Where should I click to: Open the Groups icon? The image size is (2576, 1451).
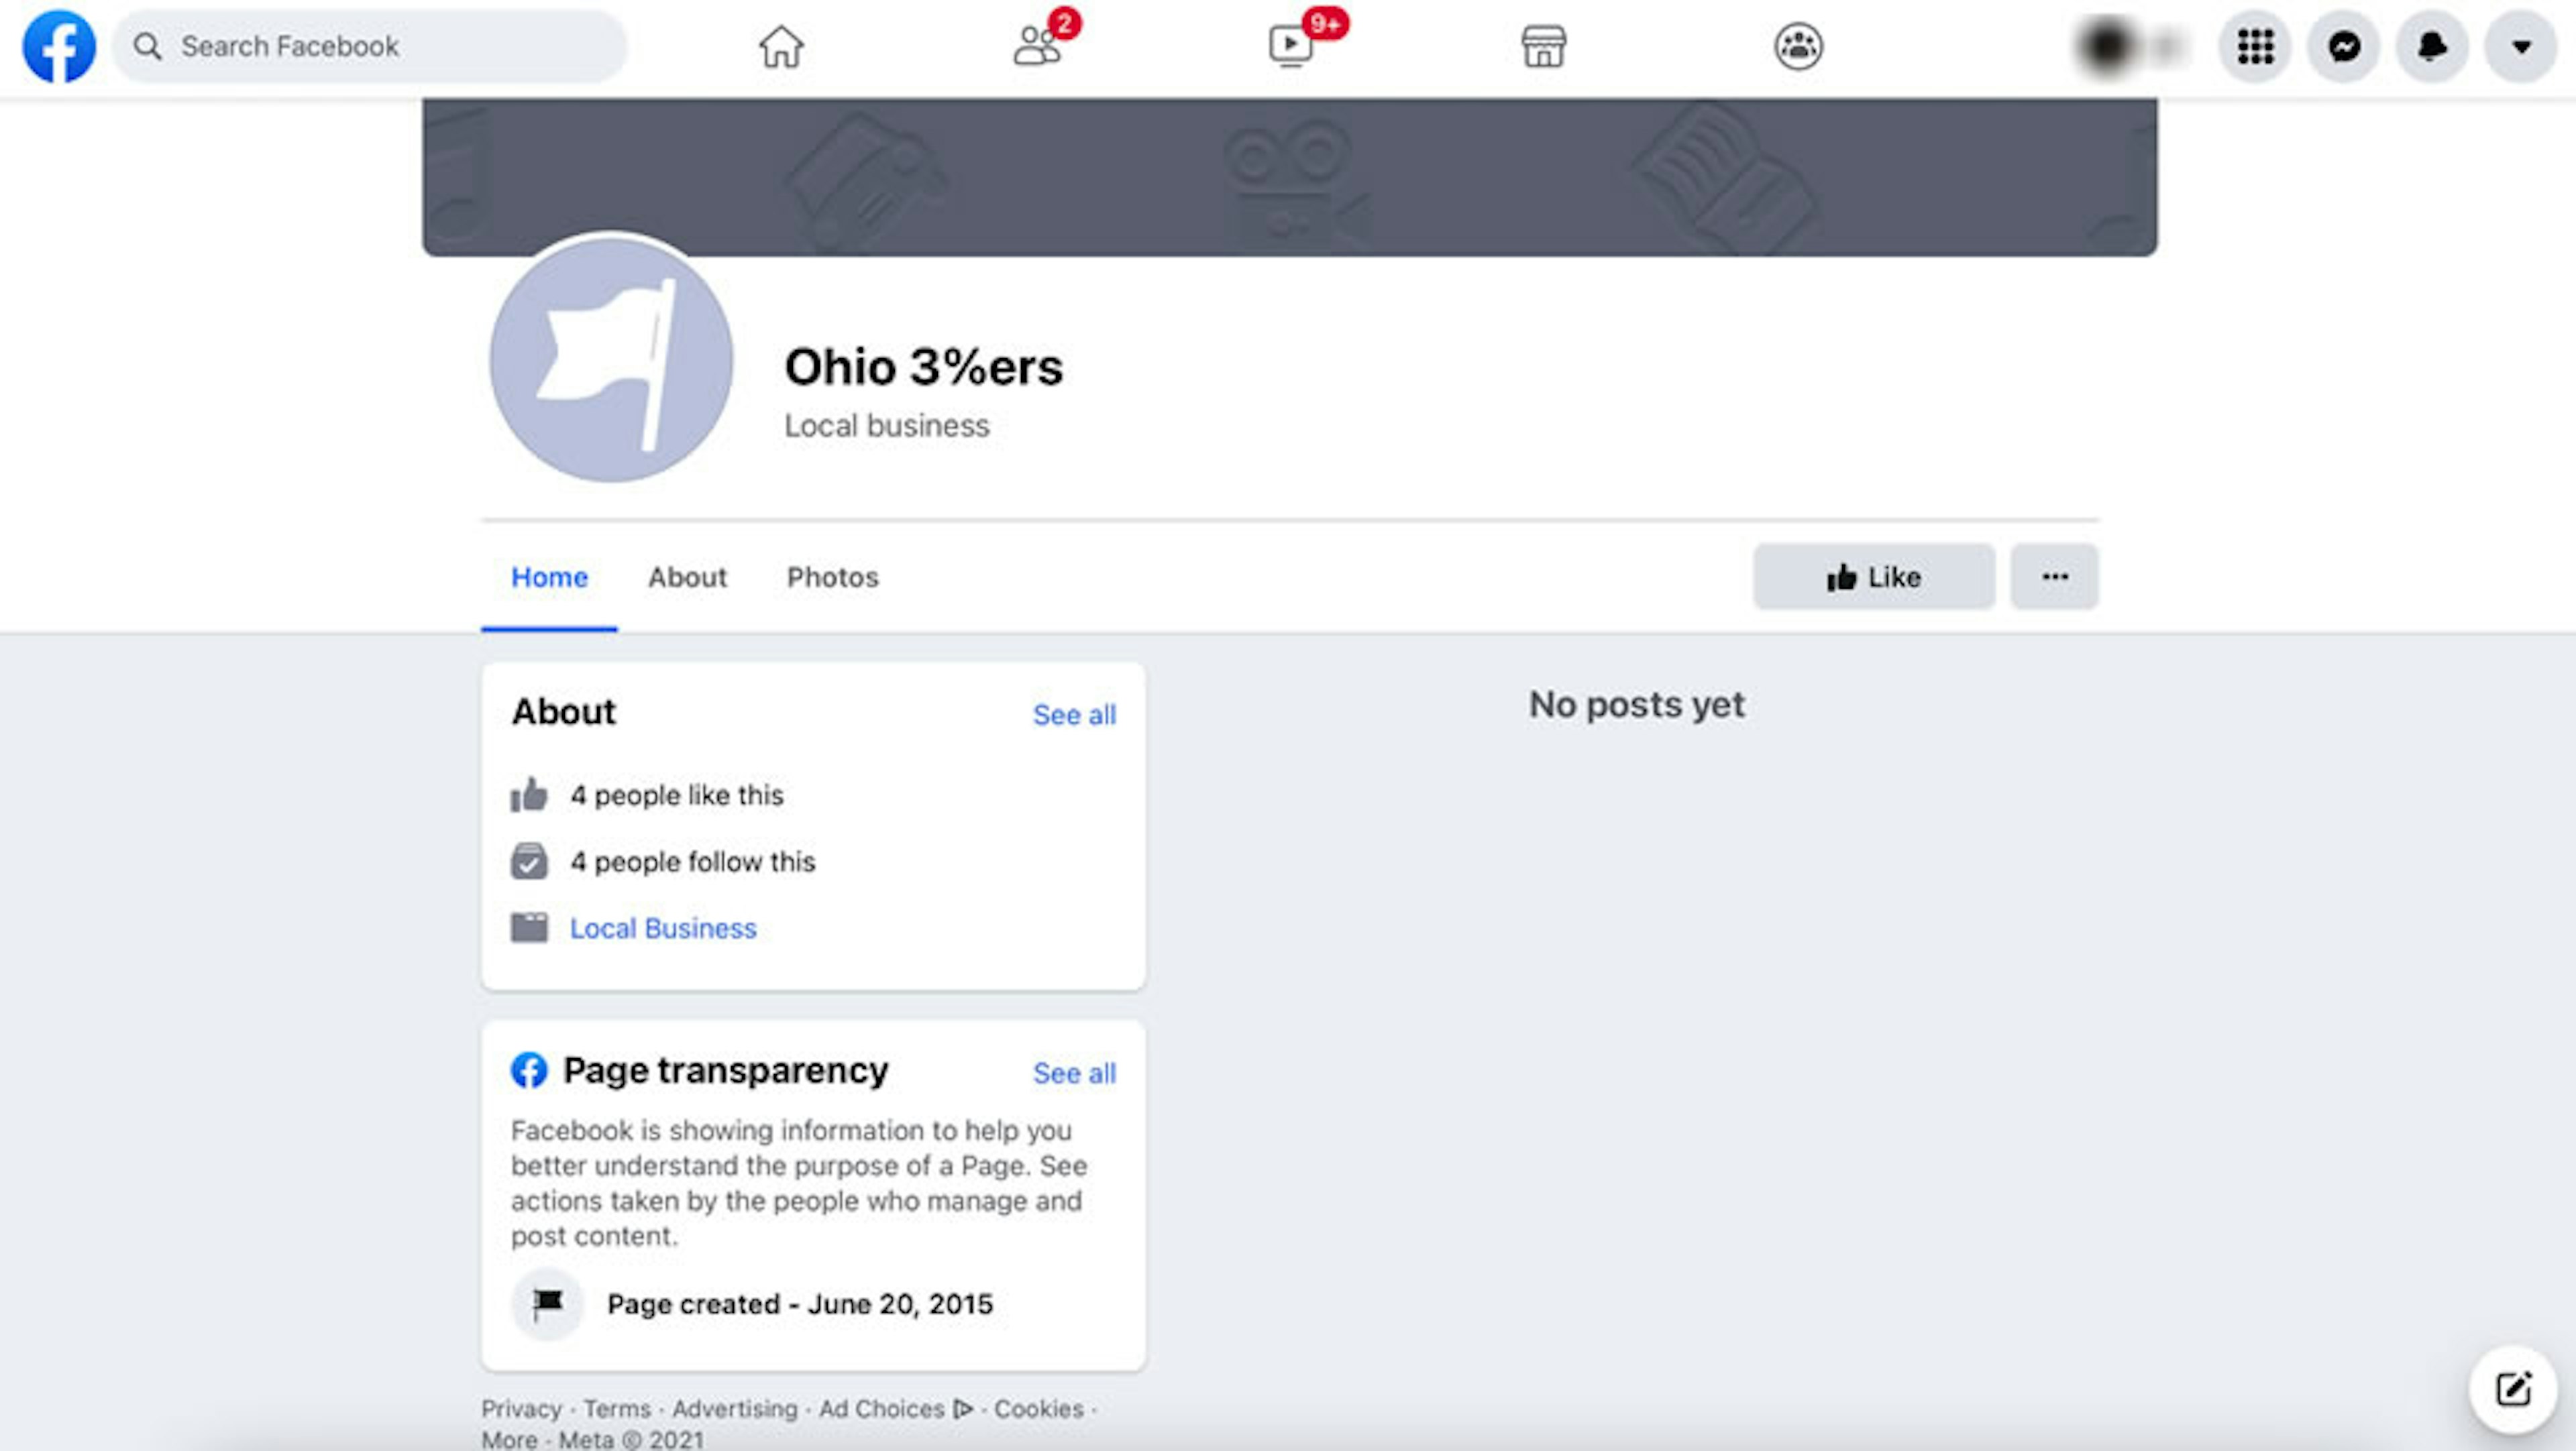(x=1799, y=46)
